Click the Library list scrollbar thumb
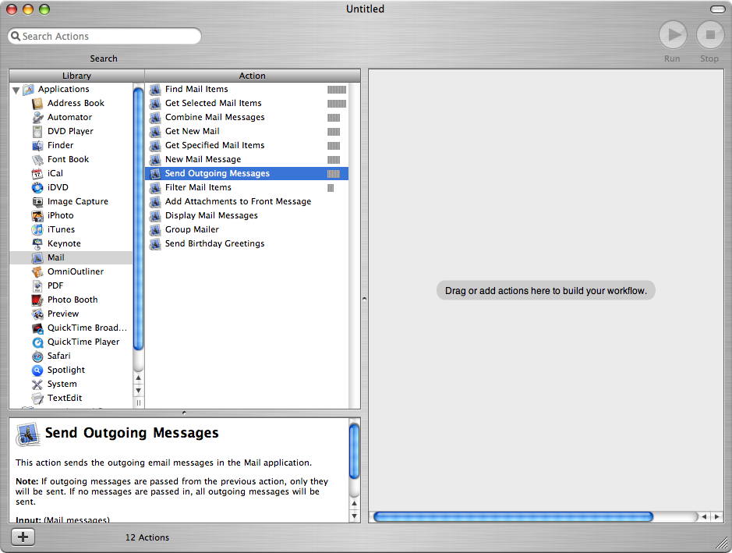Image resolution: width=732 pixels, height=553 pixels. click(138, 218)
